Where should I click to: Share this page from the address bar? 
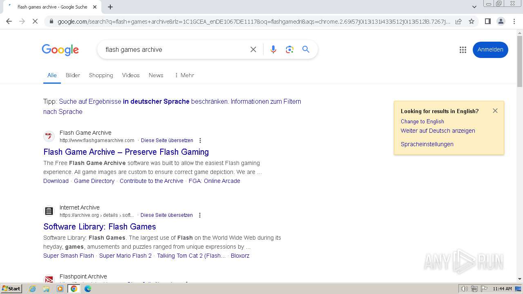[x=458, y=21]
